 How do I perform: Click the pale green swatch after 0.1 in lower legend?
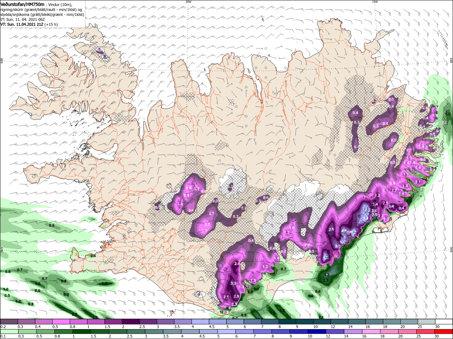tap(9, 332)
